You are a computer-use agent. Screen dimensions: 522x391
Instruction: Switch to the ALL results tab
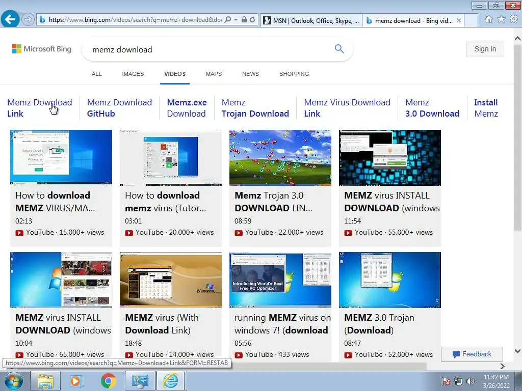[96, 74]
